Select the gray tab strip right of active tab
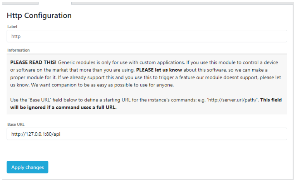 click(183, 3)
